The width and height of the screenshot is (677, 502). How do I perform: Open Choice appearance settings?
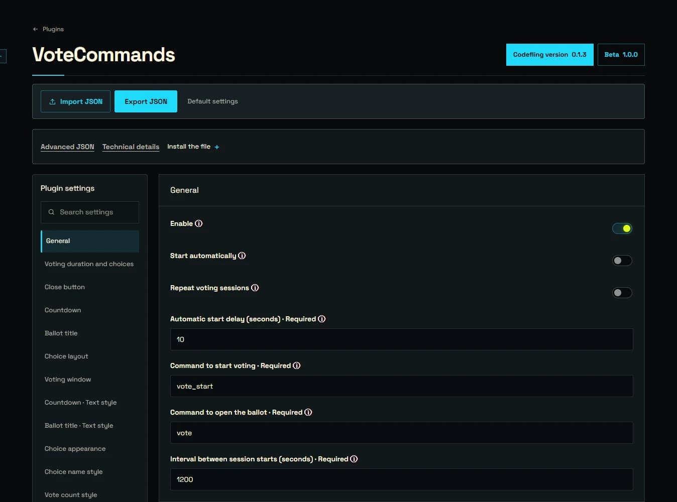click(x=90, y=449)
